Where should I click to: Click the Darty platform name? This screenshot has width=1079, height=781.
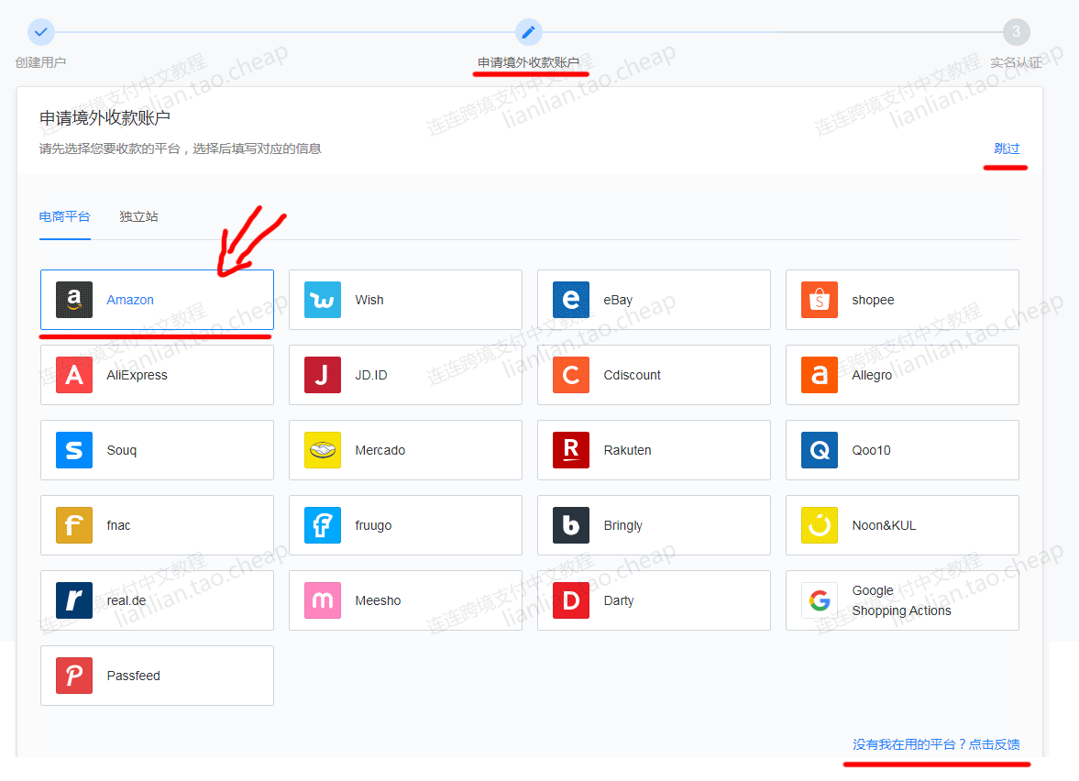619,600
